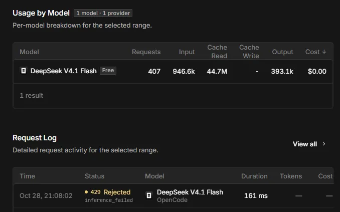340x212 pixels.
Task: Click the DeepSeek icon in request log row
Action: coord(149,195)
